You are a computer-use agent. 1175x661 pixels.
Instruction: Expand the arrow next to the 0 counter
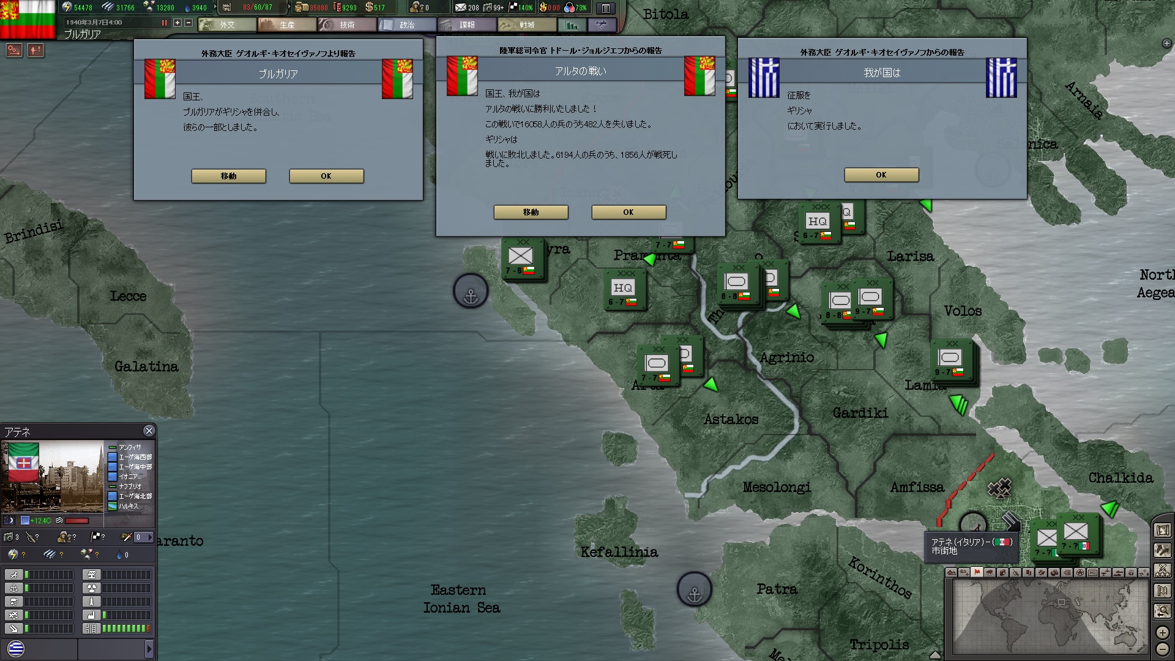pos(149,537)
